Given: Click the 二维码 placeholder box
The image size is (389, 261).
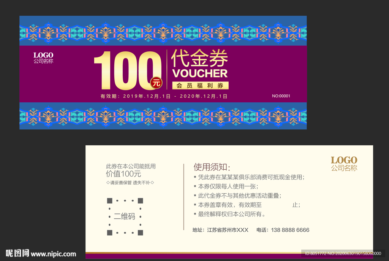Looking at the screenshot, I should (125, 216).
